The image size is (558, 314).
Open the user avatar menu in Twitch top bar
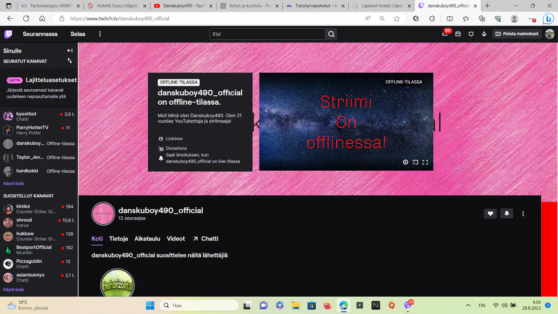pos(550,34)
